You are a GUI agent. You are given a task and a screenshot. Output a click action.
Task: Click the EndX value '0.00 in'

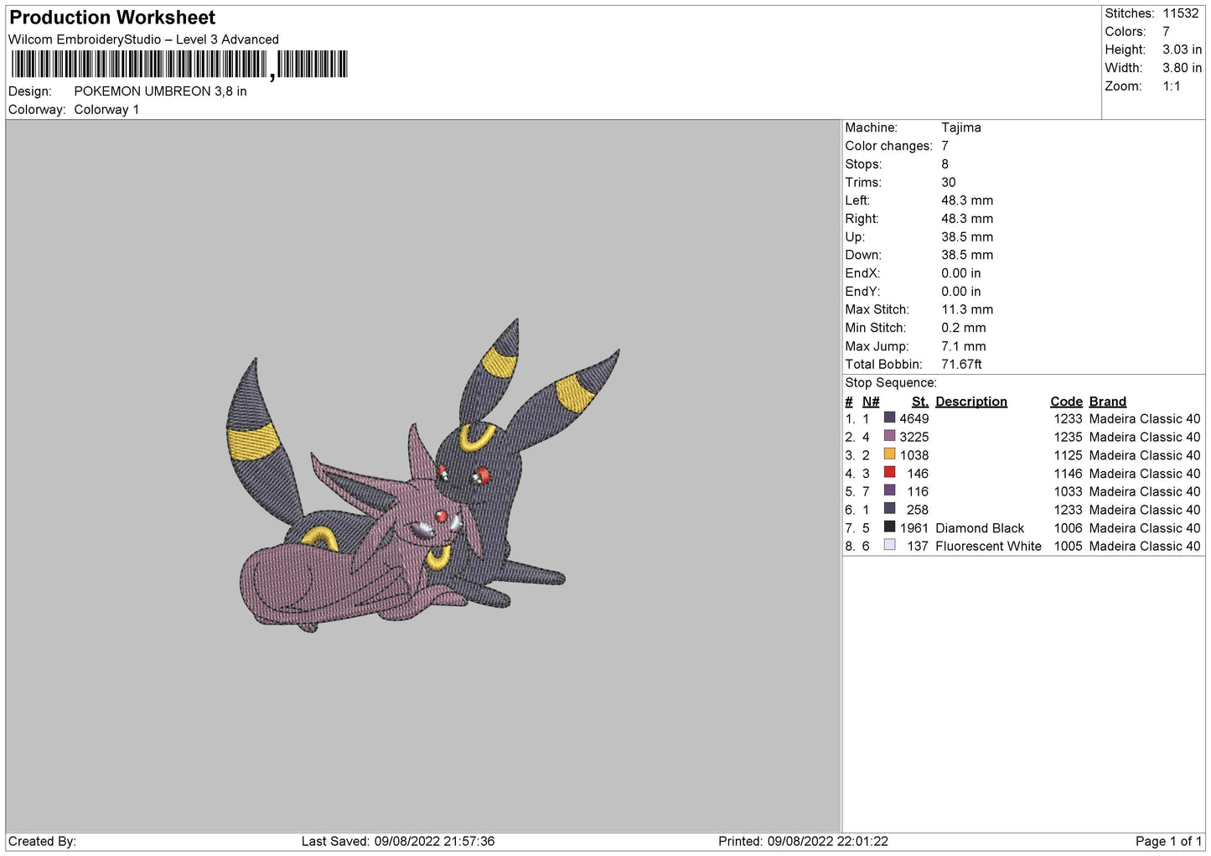click(x=961, y=273)
